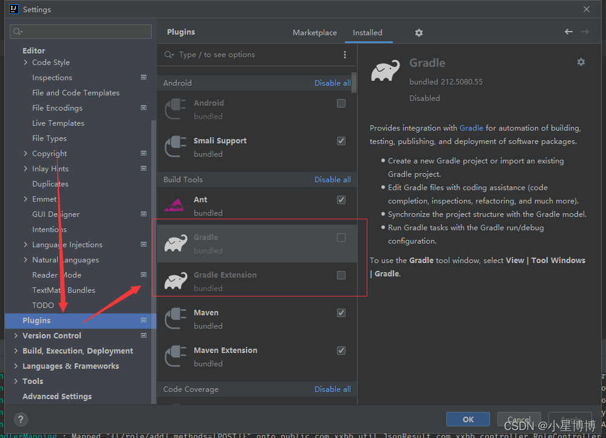
Task: Click the project-level icon beside Copyright
Action: [144, 153]
